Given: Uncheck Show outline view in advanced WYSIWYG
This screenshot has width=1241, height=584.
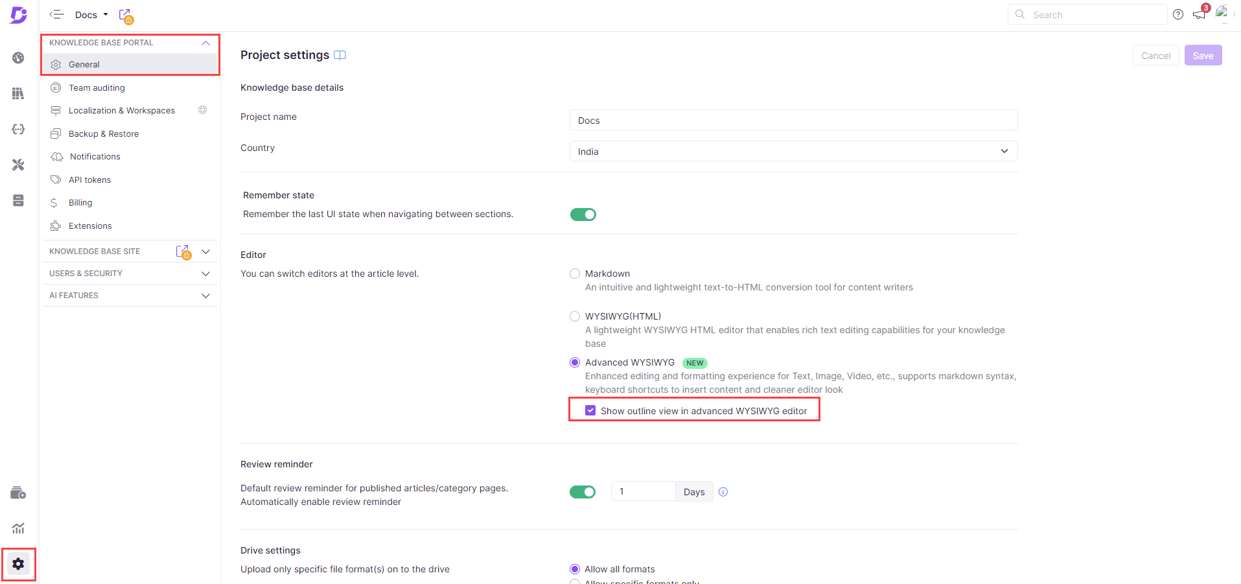Looking at the screenshot, I should pyautogui.click(x=590, y=410).
